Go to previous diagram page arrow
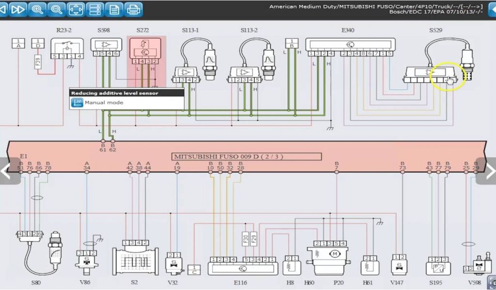496x290 pixels. [x=7, y=171]
